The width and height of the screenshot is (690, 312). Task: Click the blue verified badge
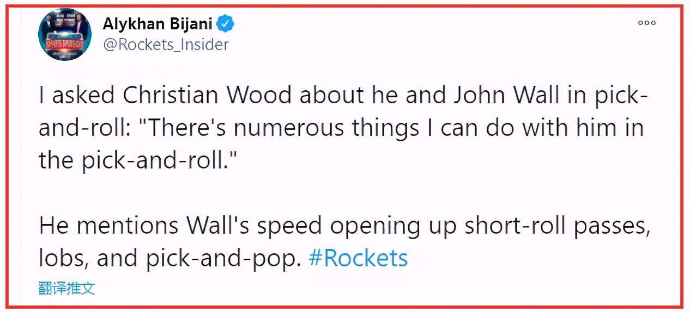click(x=226, y=24)
